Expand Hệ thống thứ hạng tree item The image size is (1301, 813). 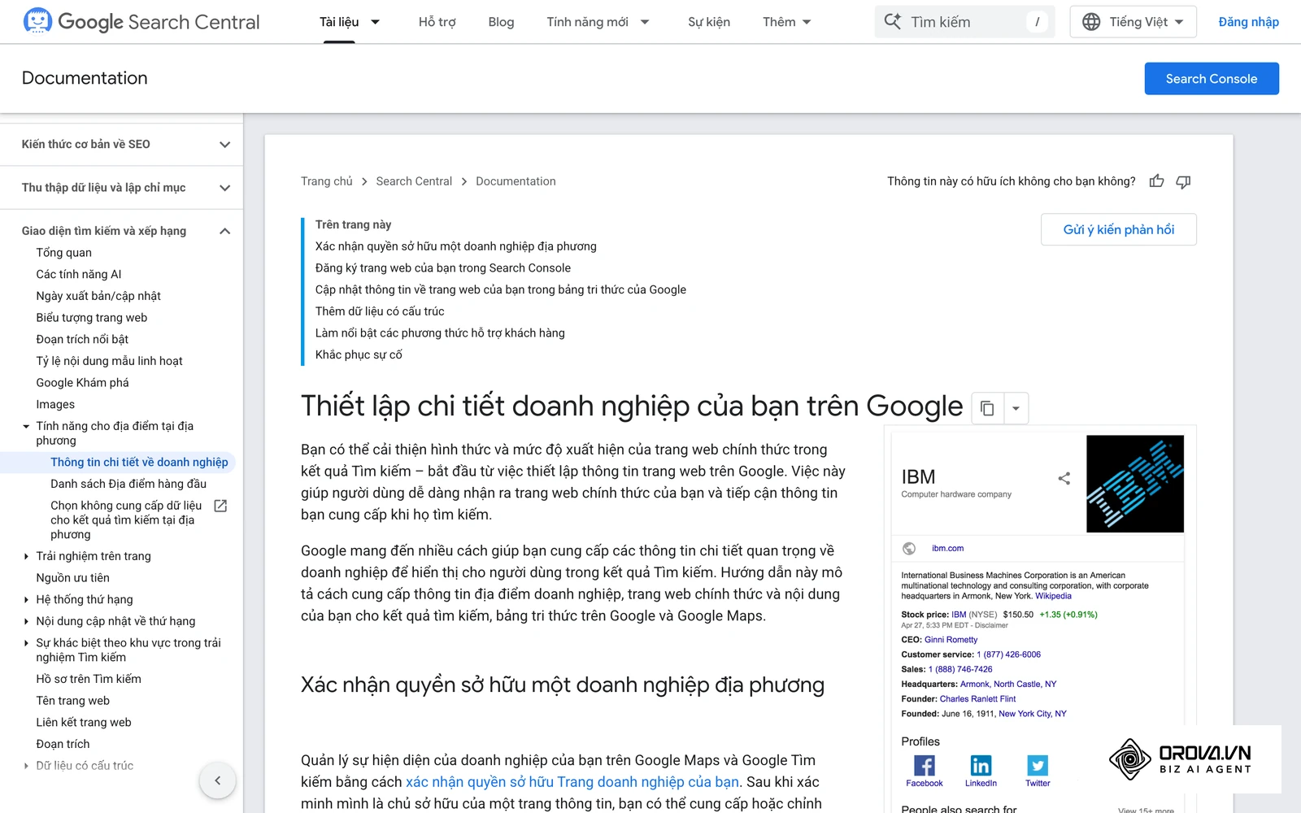click(x=26, y=599)
